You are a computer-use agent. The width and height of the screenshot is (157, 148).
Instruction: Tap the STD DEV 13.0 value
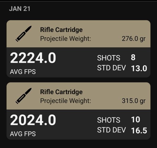click(x=139, y=68)
